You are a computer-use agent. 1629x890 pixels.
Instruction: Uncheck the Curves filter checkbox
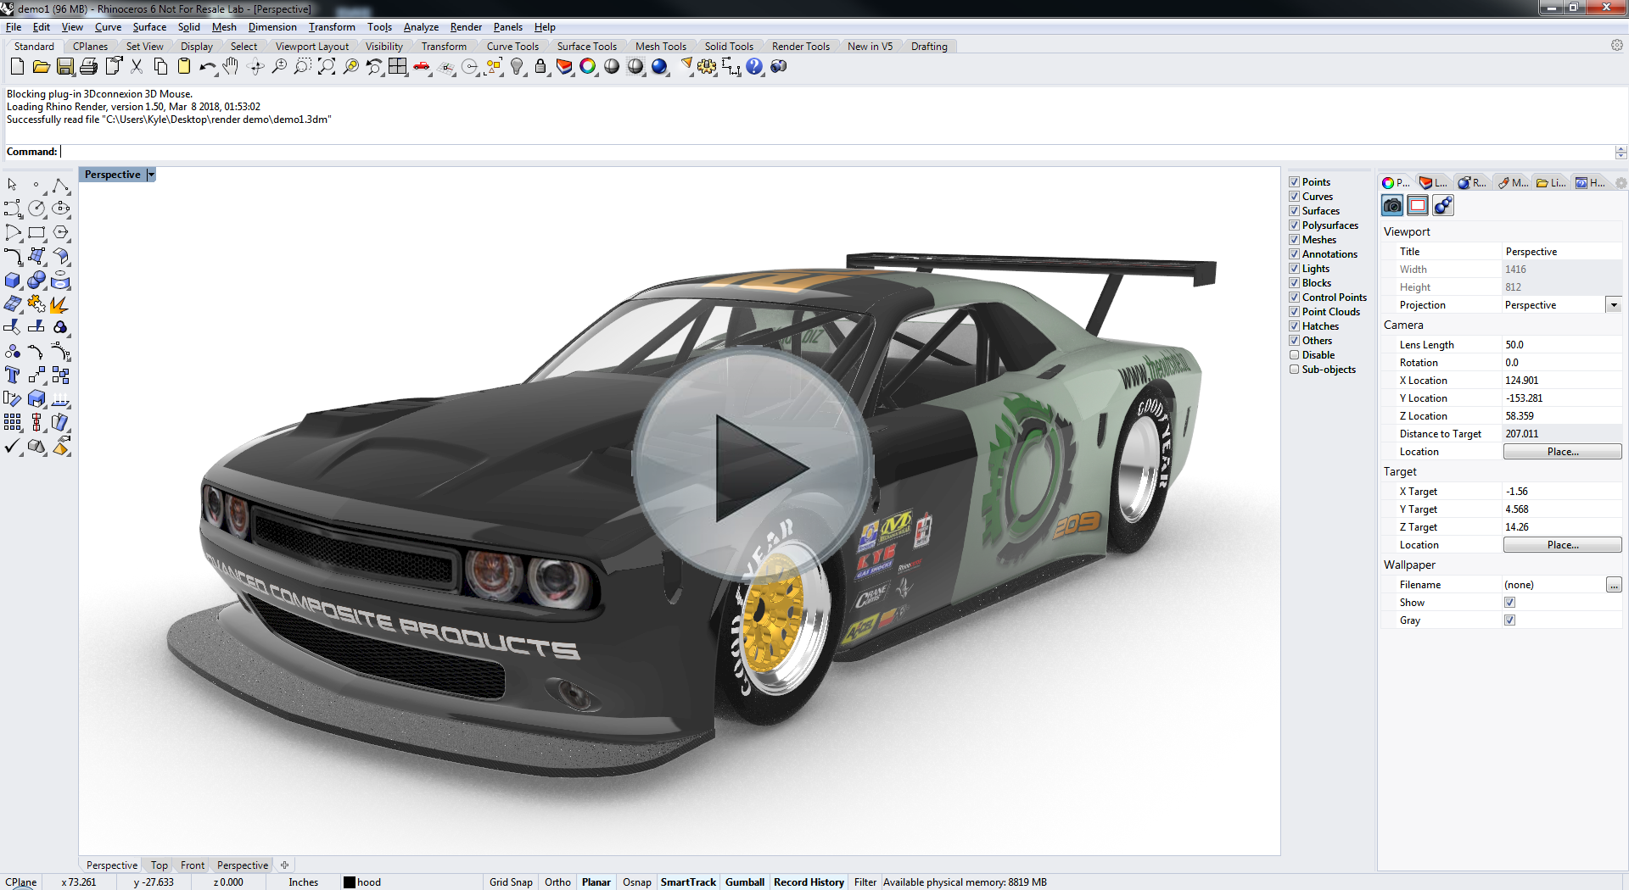click(1295, 197)
